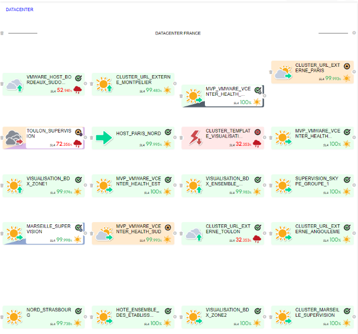The image size is (358, 334).
Task: Click the critical status icon on CLUSTER_TEMPLATE_VISUALISATI
Action: pyautogui.click(x=257, y=132)
